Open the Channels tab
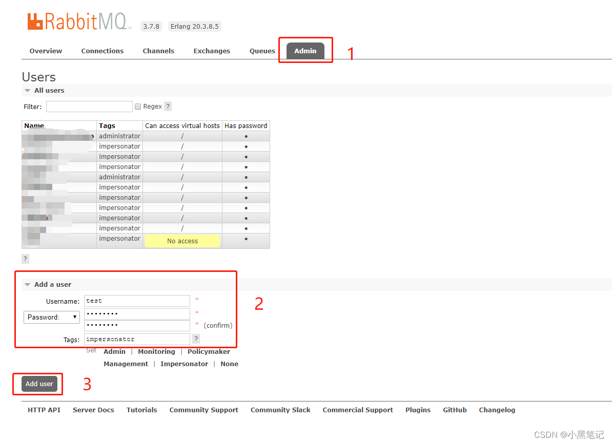 click(158, 51)
